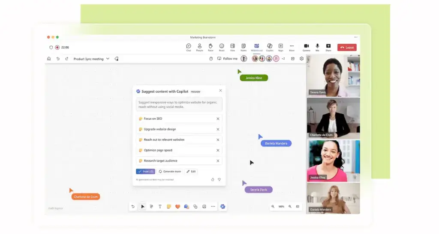Mute or unmute the Mic

(317, 47)
